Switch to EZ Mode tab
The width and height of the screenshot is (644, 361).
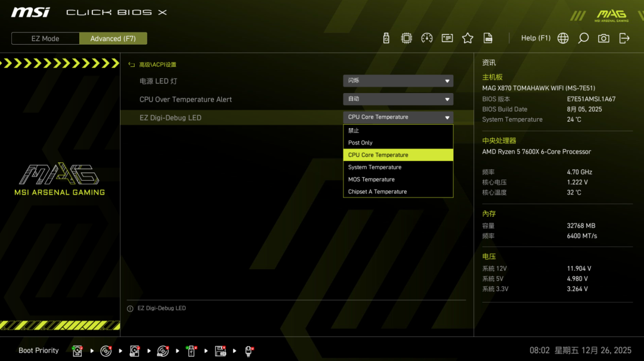45,39
